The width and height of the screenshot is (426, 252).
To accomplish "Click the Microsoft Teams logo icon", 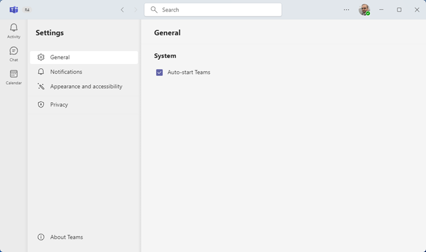I will click(x=13, y=10).
